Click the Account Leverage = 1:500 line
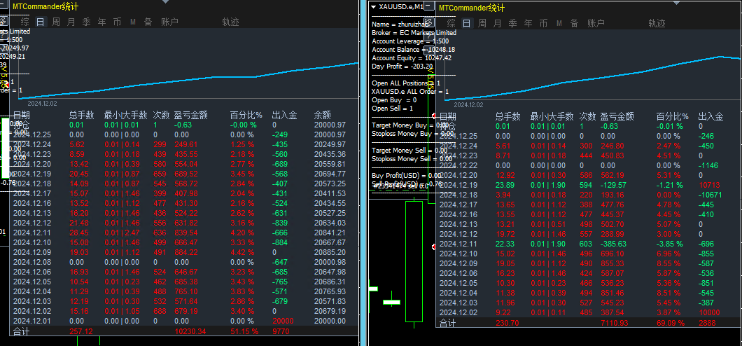The height and width of the screenshot is (346, 742). (x=410, y=41)
